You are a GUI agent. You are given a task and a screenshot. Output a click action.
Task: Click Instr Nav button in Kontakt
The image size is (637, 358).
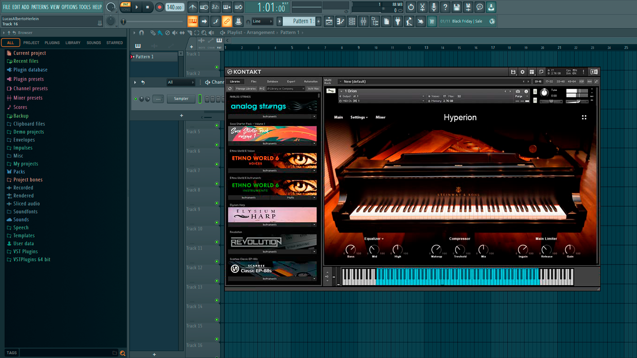(313, 89)
